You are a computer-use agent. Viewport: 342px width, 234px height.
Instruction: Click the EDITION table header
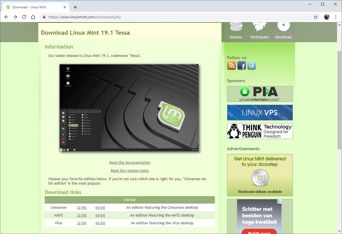click(x=130, y=200)
